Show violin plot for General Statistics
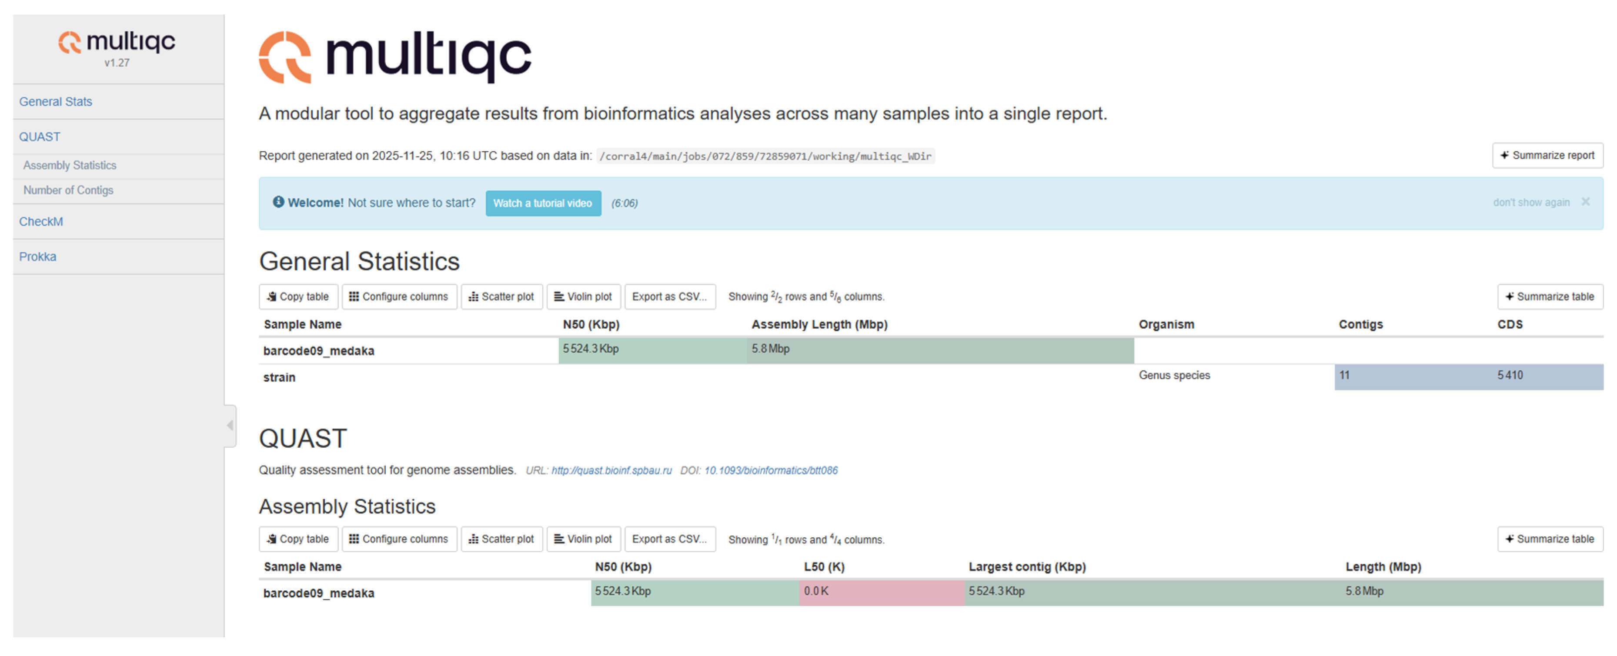Viewport: 1617px width, 656px height. pos(583,296)
